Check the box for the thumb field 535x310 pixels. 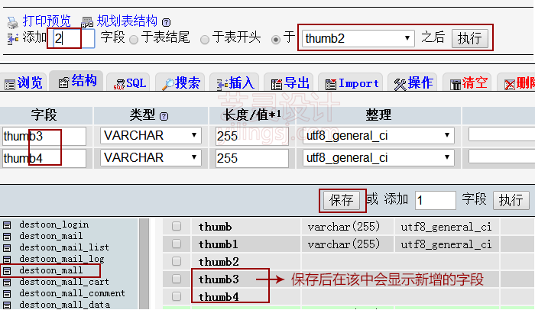177,226
